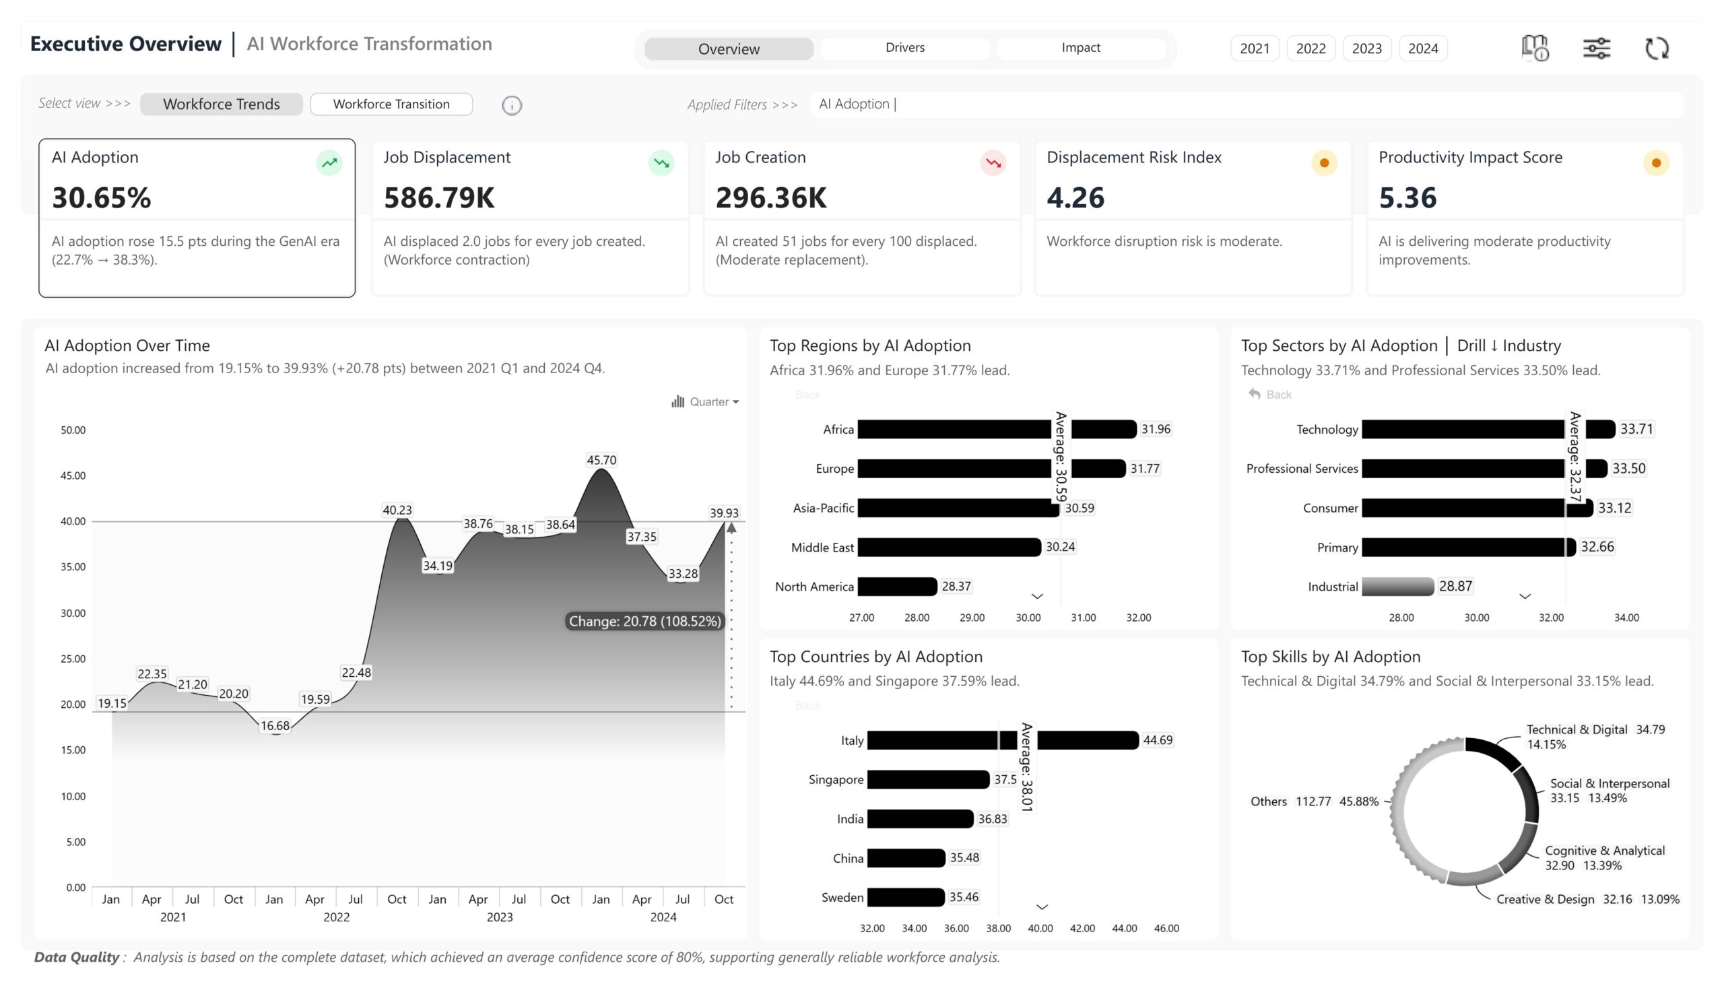Viewport: 1724px width, 988px height.
Task: Click the Applied Filters field showing AI Adoption
Action: click(x=1247, y=104)
